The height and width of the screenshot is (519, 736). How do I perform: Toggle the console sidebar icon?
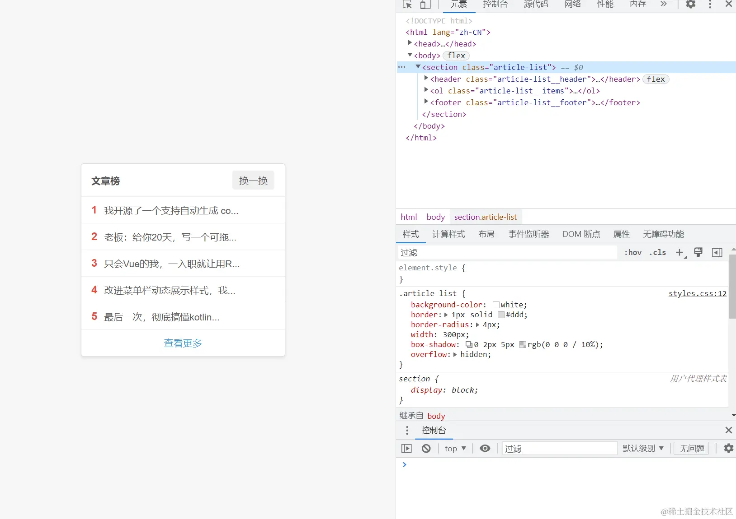(406, 449)
